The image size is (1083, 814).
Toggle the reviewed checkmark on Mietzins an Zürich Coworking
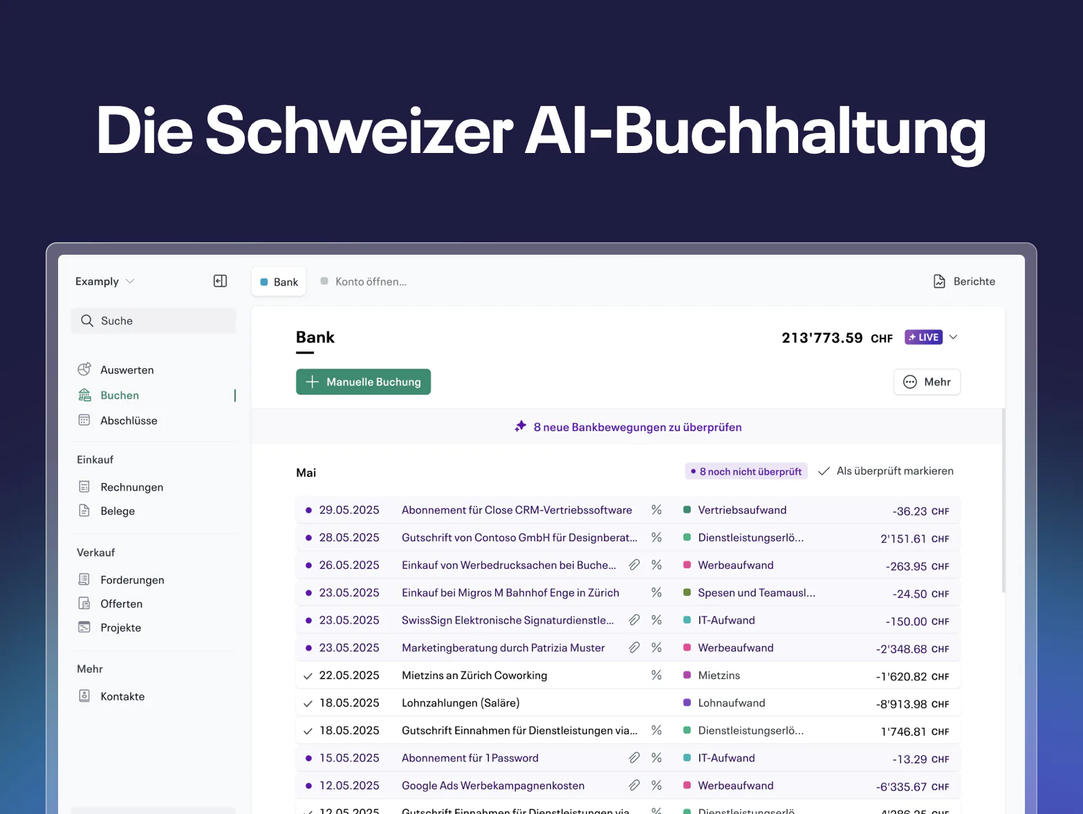click(308, 676)
